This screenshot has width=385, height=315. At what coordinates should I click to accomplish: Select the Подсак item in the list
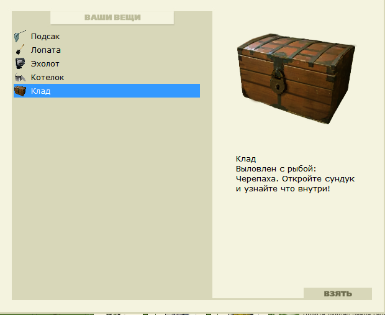pos(107,37)
